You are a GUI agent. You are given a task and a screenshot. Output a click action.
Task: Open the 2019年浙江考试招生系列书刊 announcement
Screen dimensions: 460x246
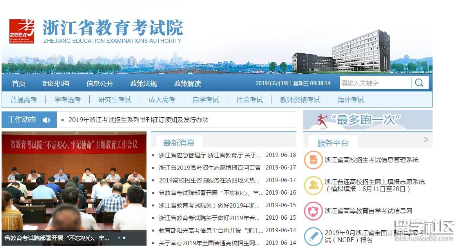point(138,120)
